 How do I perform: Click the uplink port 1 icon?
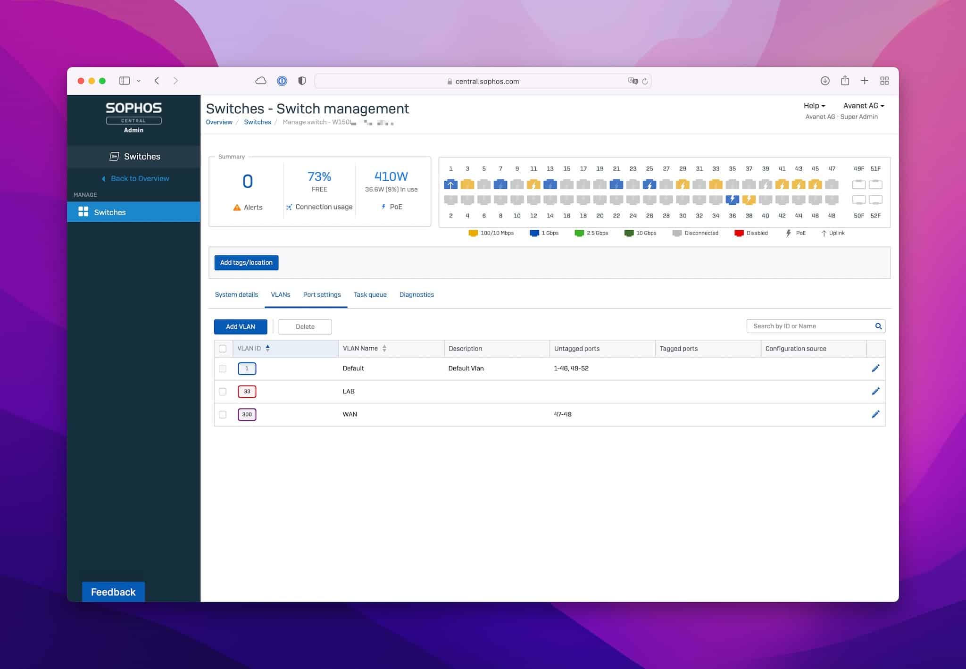(450, 184)
